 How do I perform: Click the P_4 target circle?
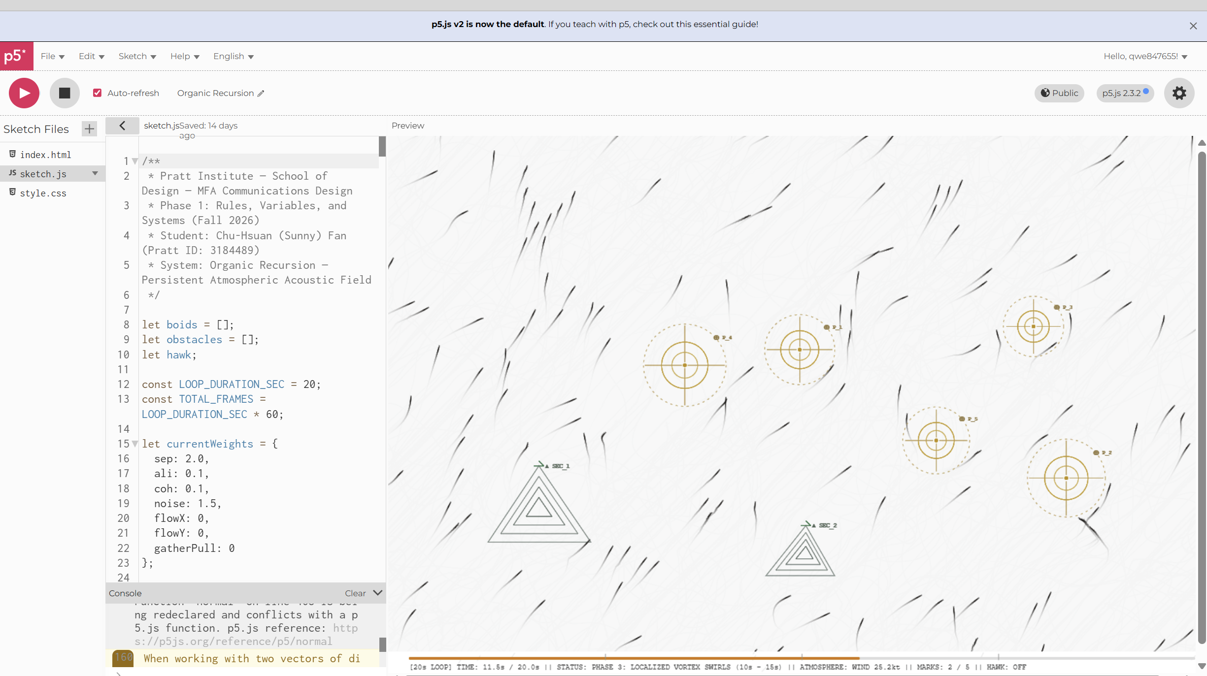point(685,365)
